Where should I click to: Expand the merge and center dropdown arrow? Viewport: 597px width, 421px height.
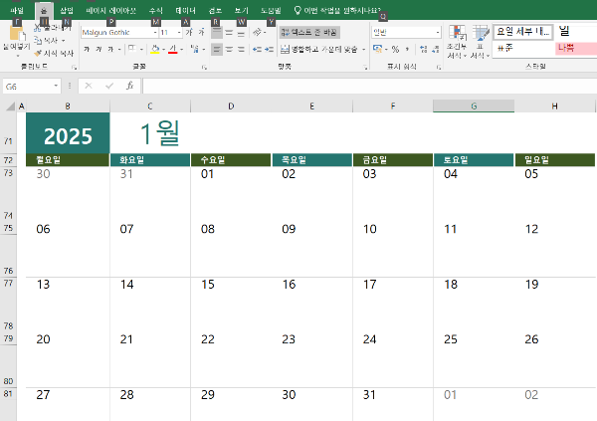pos(363,49)
